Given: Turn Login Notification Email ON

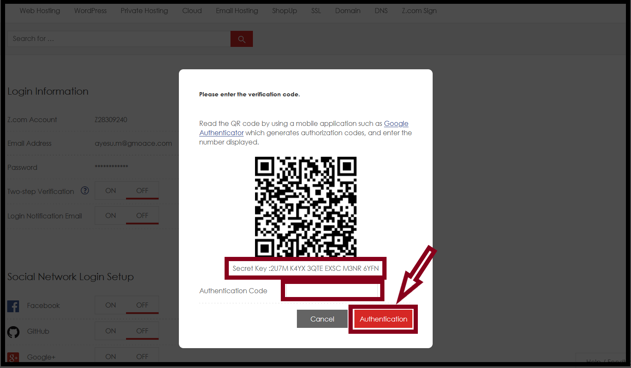Looking at the screenshot, I should click(x=111, y=215).
